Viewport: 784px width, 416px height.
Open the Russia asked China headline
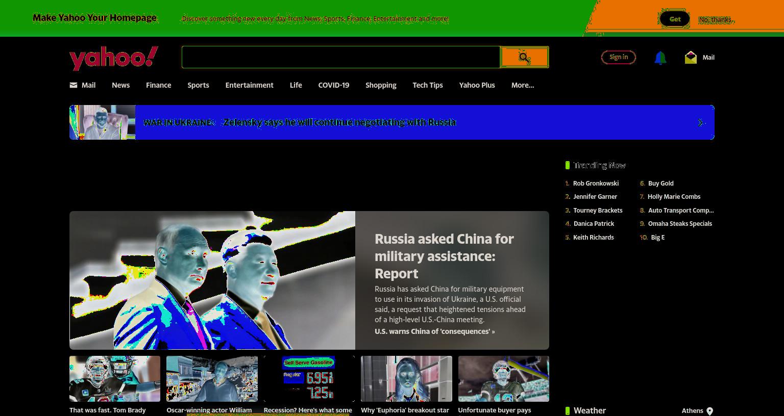pyautogui.click(x=444, y=256)
